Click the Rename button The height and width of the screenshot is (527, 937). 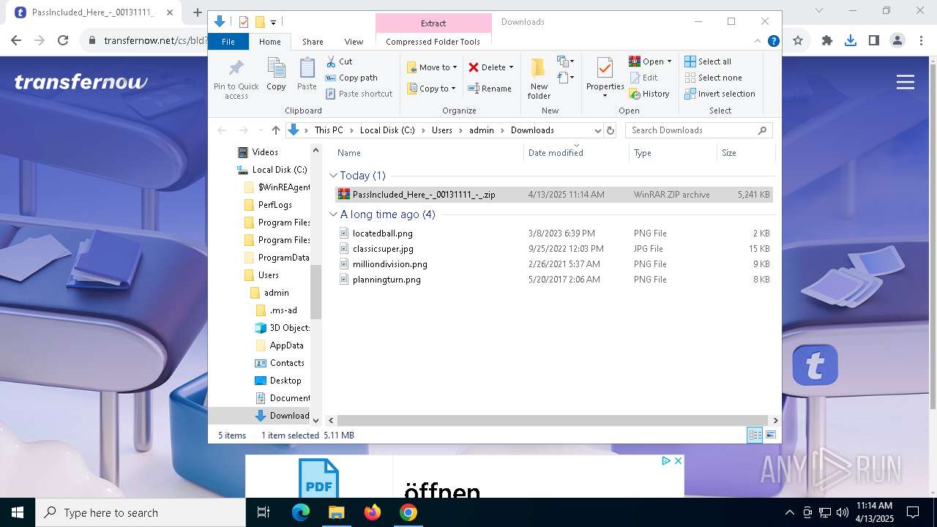pyautogui.click(x=490, y=89)
